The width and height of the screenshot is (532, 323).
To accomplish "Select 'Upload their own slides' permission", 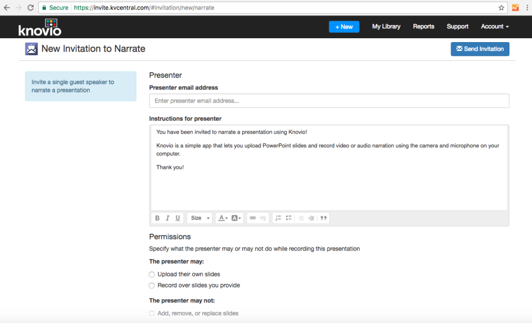I will tap(151, 274).
